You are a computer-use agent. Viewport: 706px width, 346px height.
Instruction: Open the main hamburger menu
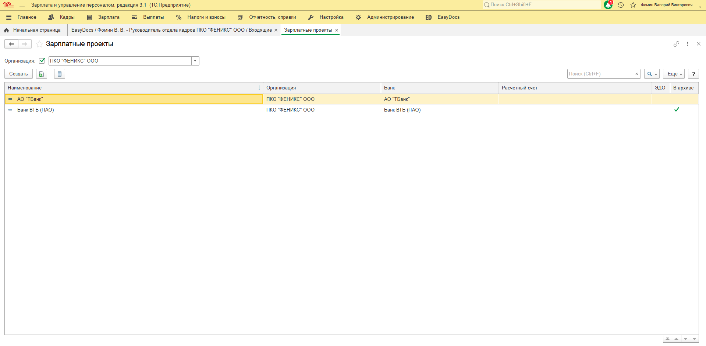(22, 5)
